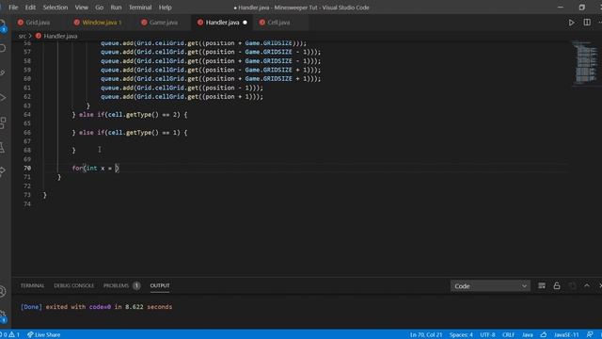Open the Search view in activity bar
Screen dimensions: 602x339
tap(3, 48)
